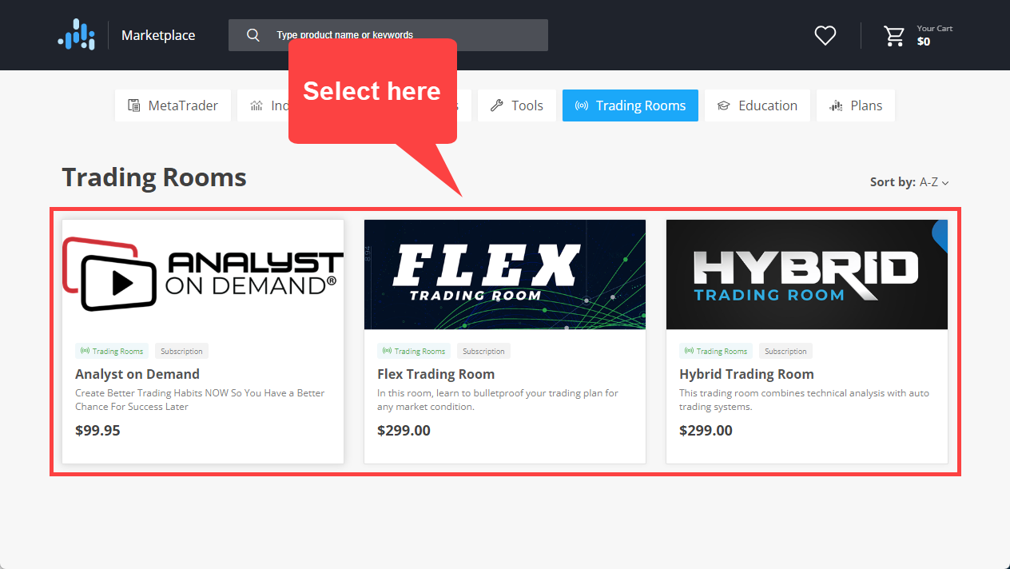The height and width of the screenshot is (569, 1010).
Task: Click the Trading Rooms page heading
Action: tap(154, 177)
